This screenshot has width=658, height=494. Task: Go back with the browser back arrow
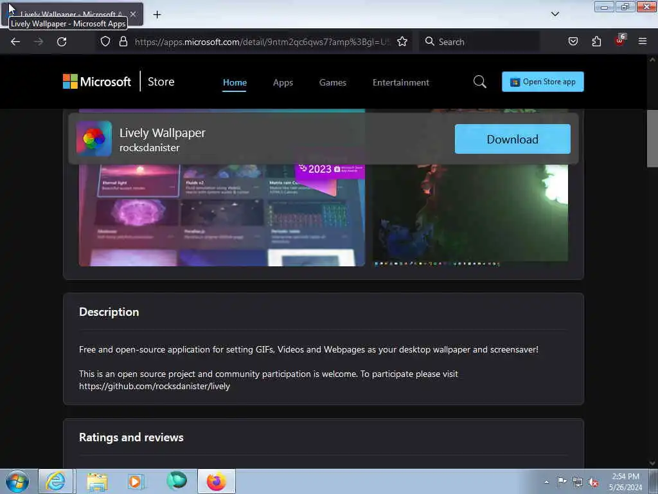[x=15, y=42]
